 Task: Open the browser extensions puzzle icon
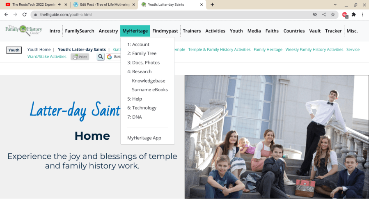pos(353,15)
